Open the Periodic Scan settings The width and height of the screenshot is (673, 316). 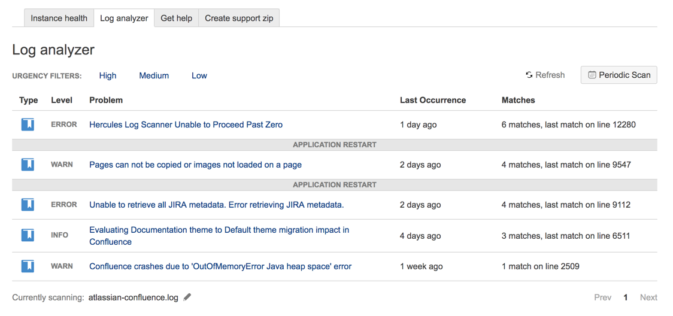point(619,75)
